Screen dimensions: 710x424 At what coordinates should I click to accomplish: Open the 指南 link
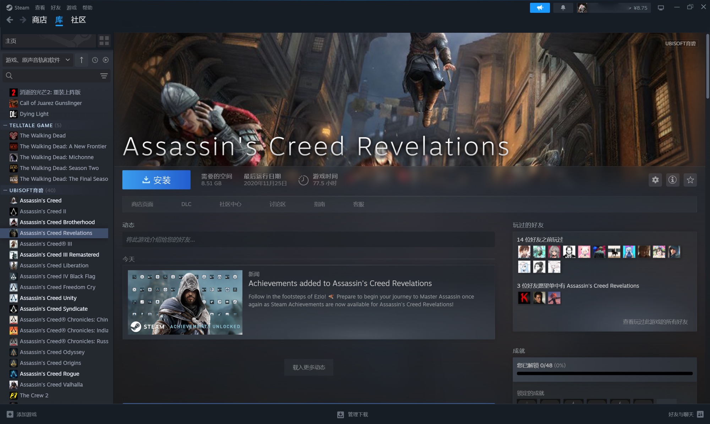pyautogui.click(x=319, y=204)
